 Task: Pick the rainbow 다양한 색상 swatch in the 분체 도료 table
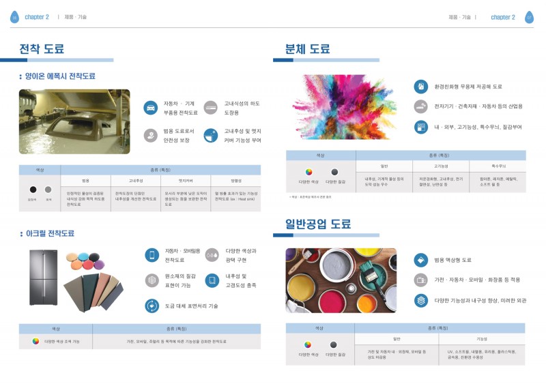tap(308, 172)
